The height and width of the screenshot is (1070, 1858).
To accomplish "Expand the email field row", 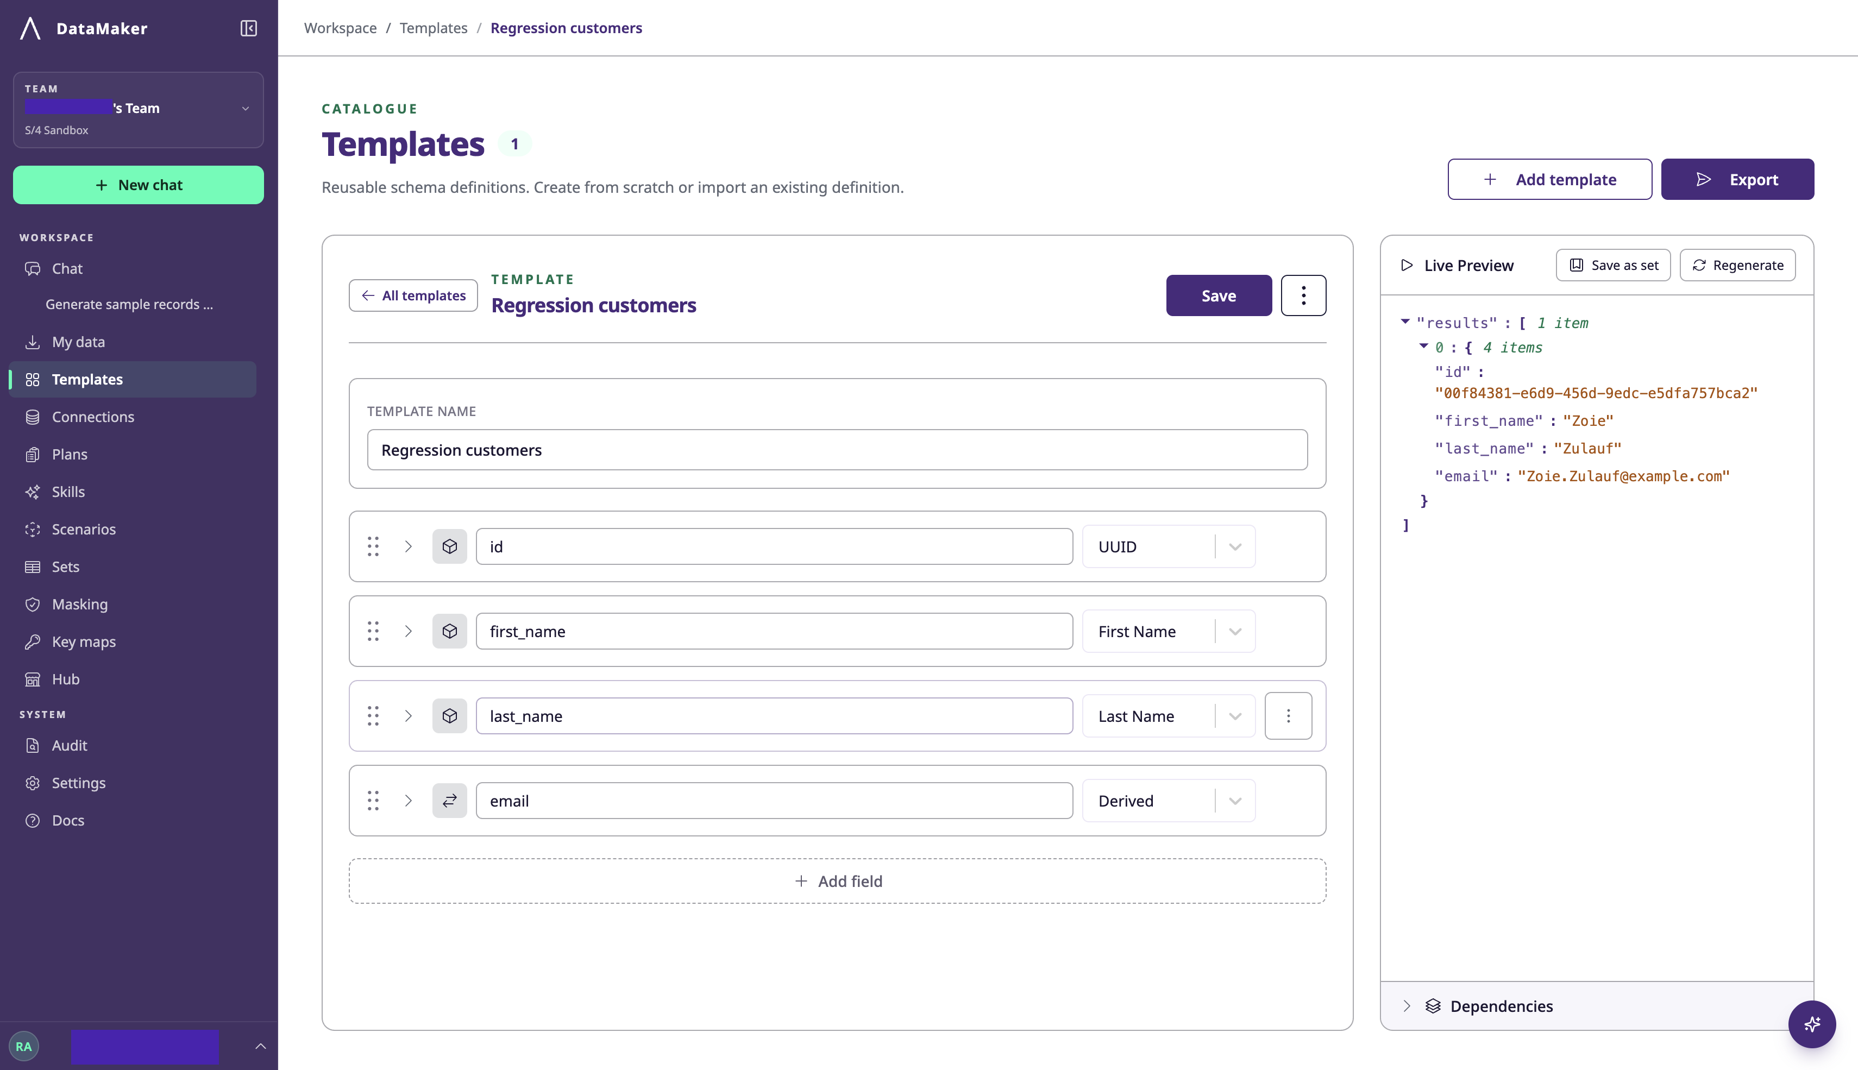I will click(409, 800).
